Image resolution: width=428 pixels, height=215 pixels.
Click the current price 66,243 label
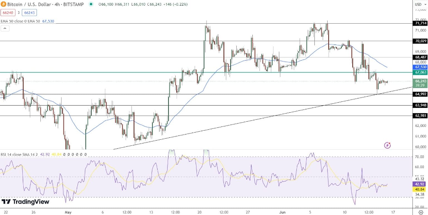(420, 81)
